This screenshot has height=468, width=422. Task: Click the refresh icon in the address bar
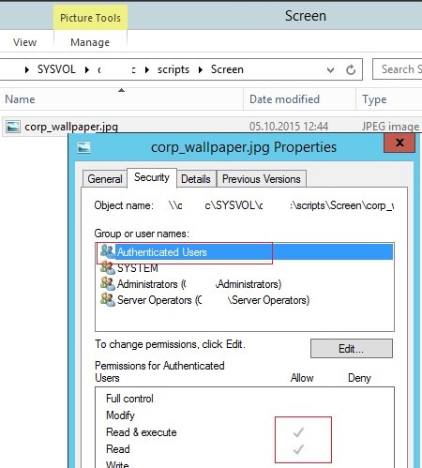pyautogui.click(x=351, y=69)
